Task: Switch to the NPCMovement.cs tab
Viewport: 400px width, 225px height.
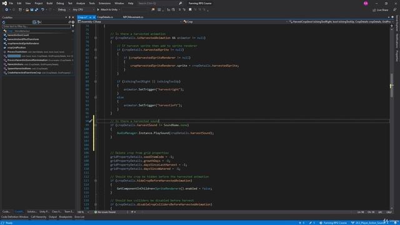Action: tap(133, 17)
